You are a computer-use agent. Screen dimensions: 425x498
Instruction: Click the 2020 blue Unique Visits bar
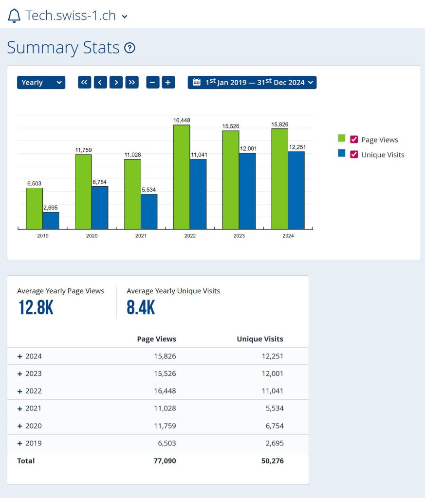[100, 208]
